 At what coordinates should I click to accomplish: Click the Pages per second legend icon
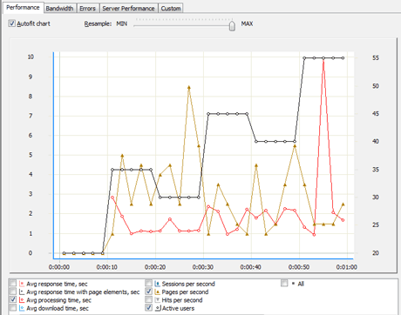click(x=157, y=292)
